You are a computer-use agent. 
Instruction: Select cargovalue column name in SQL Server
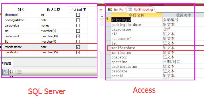coord(12,25)
